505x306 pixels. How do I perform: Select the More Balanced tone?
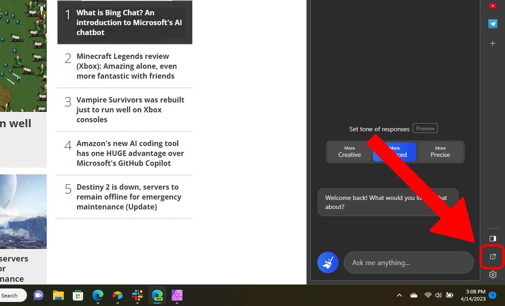[394, 151]
